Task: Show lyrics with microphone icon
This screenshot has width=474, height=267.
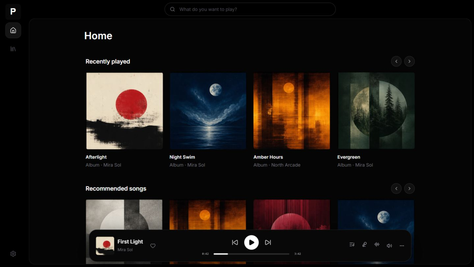Action: pyautogui.click(x=364, y=245)
